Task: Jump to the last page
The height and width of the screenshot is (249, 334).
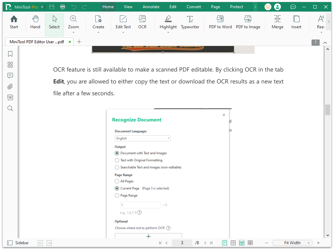Action: pyautogui.click(x=211, y=243)
